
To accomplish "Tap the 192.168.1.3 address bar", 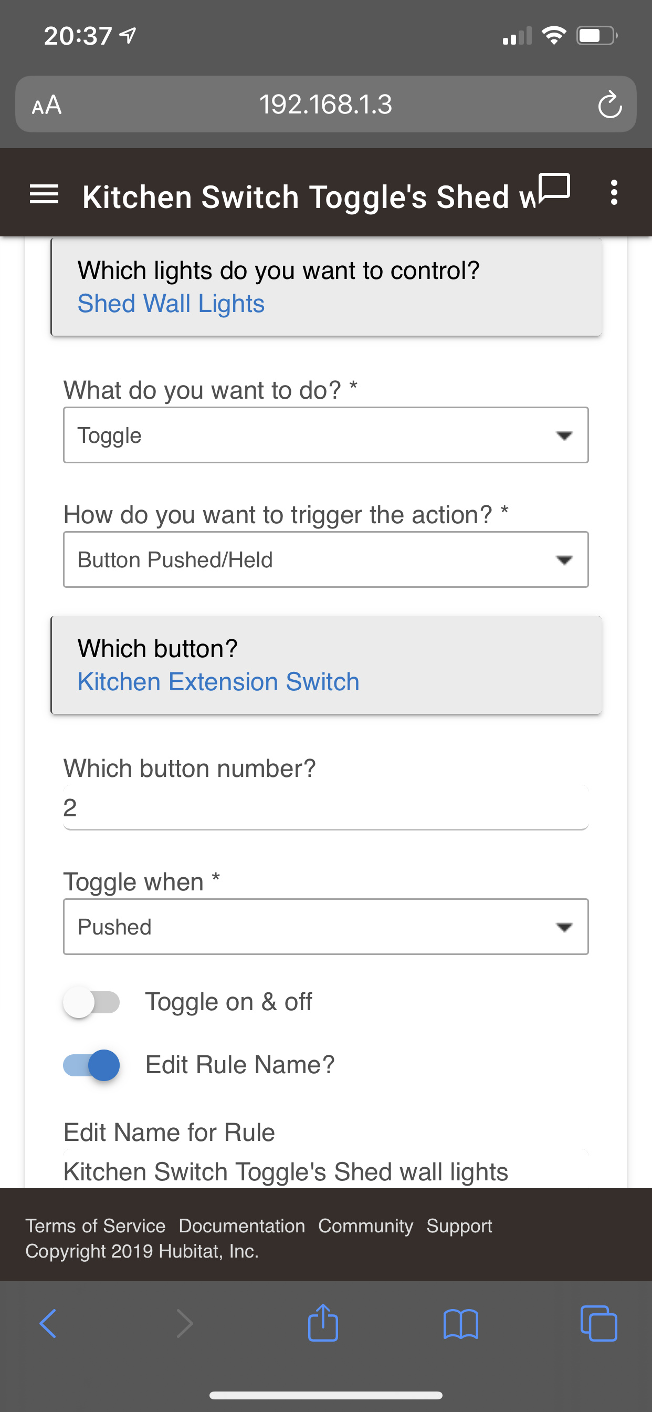I will click(x=326, y=104).
